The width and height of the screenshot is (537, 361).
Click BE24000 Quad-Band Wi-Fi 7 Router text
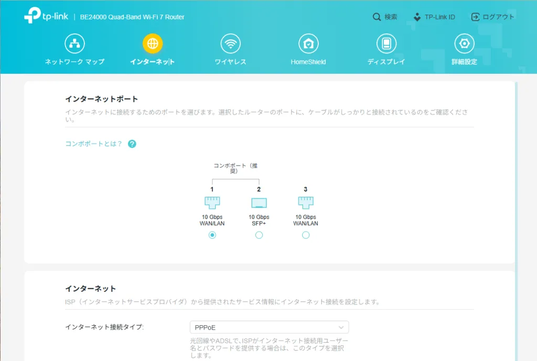132,17
